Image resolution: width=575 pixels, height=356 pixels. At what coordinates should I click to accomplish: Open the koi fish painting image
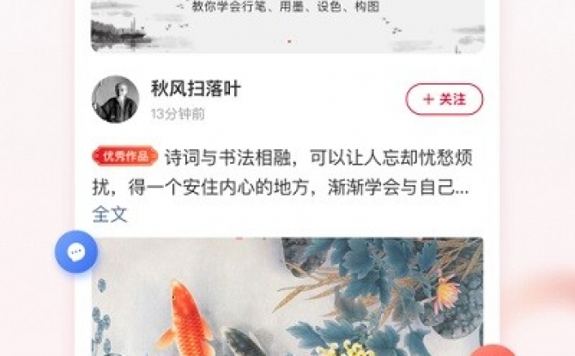pyautogui.click(x=287, y=297)
